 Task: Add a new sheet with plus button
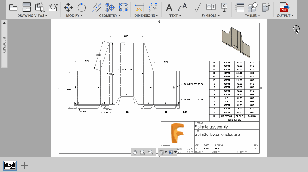25,166
